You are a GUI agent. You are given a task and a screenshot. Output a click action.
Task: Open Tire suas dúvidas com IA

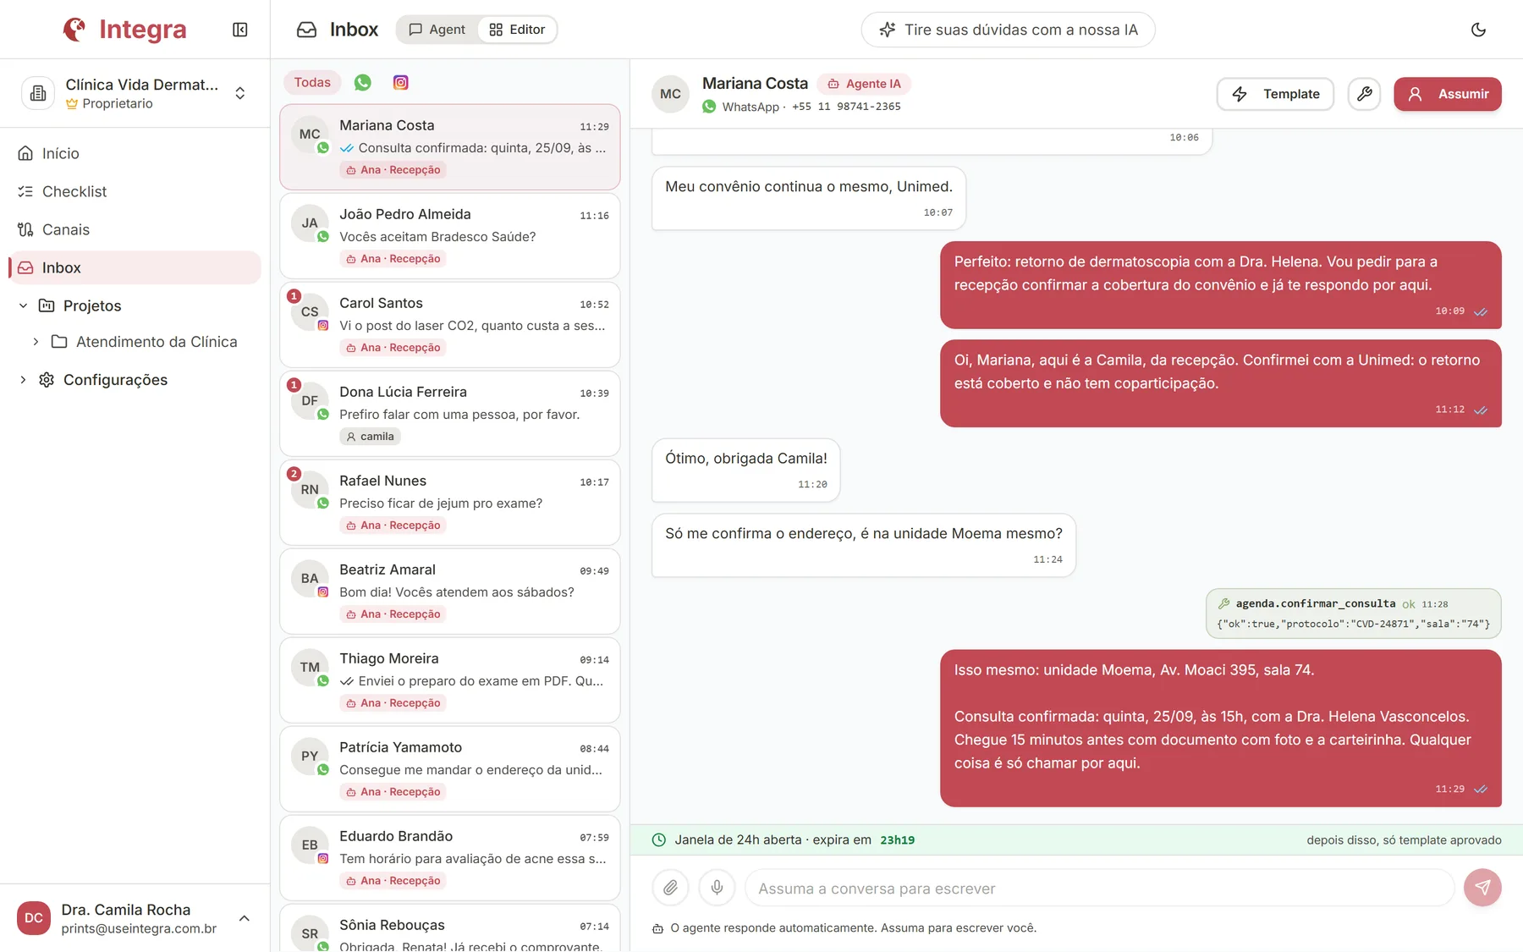pyautogui.click(x=1008, y=30)
